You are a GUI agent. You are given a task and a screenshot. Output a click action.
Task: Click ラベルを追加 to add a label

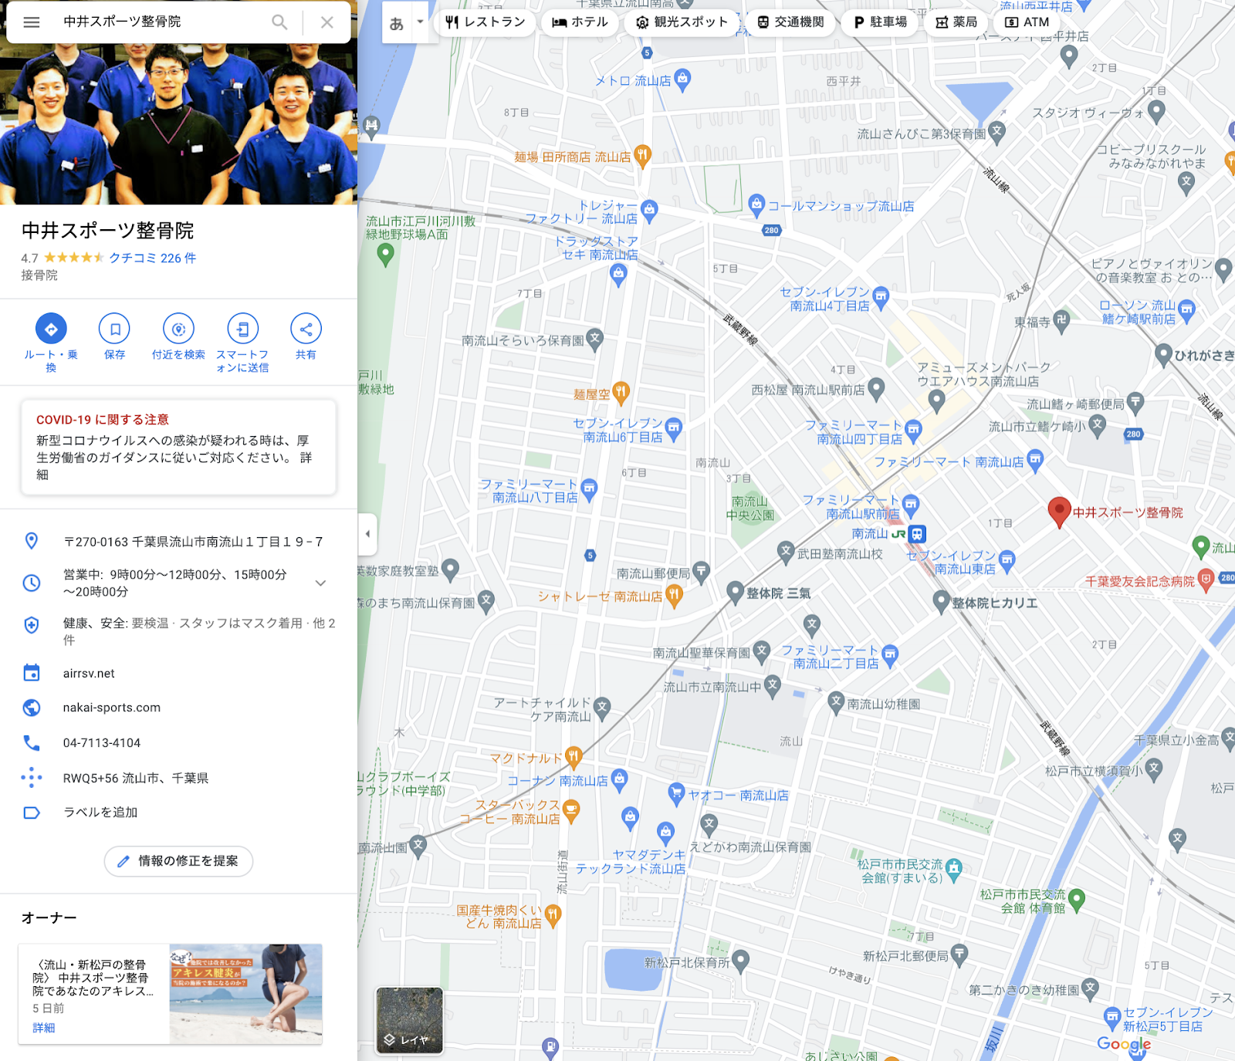100,813
